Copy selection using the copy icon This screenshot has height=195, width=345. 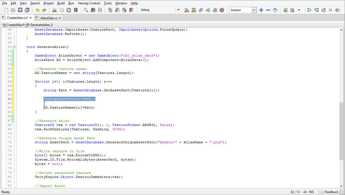tap(62, 10)
